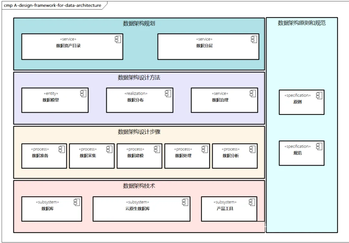Click component icon in 数据库 box

[x=77, y=202]
